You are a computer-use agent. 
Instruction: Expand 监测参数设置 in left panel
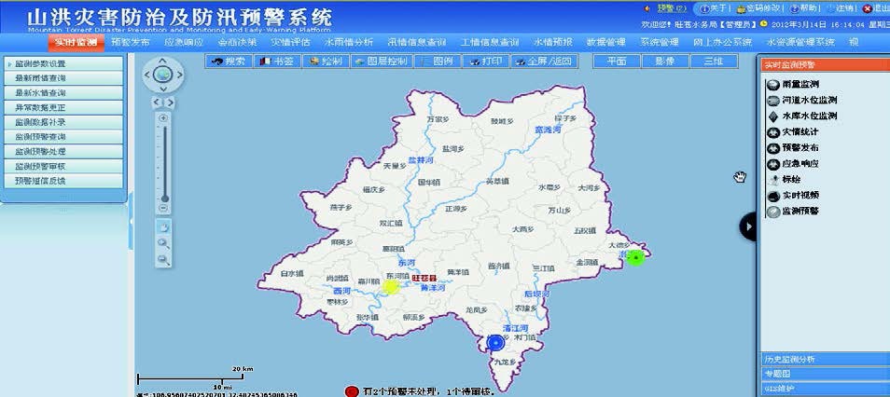[x=63, y=63]
